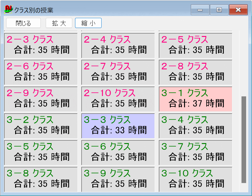
Task: Click the pink-highlighted 3－1 クラス showing 37 hours
Action: click(195, 99)
